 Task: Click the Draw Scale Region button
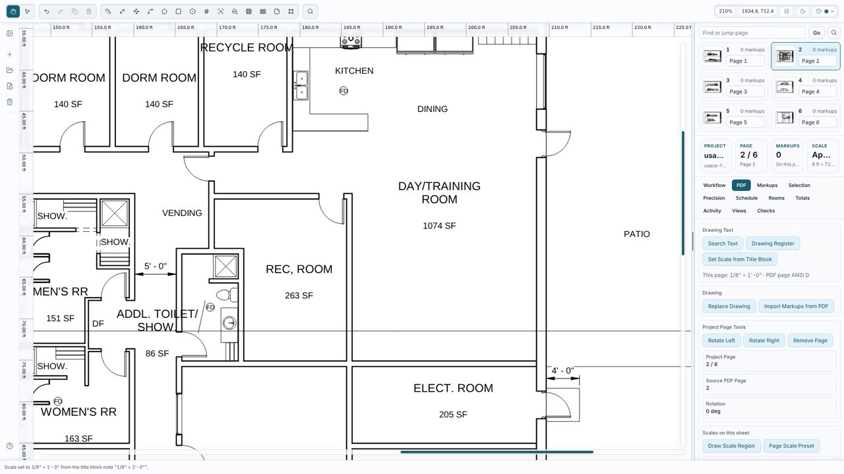click(x=731, y=446)
